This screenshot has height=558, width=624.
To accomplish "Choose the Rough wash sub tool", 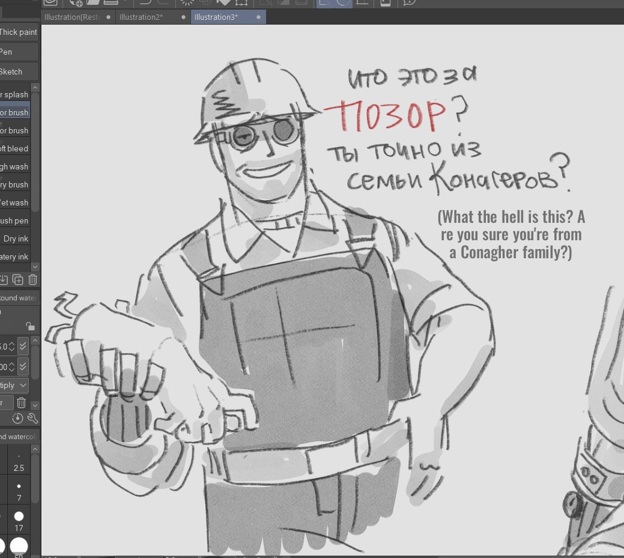I will click(x=15, y=166).
